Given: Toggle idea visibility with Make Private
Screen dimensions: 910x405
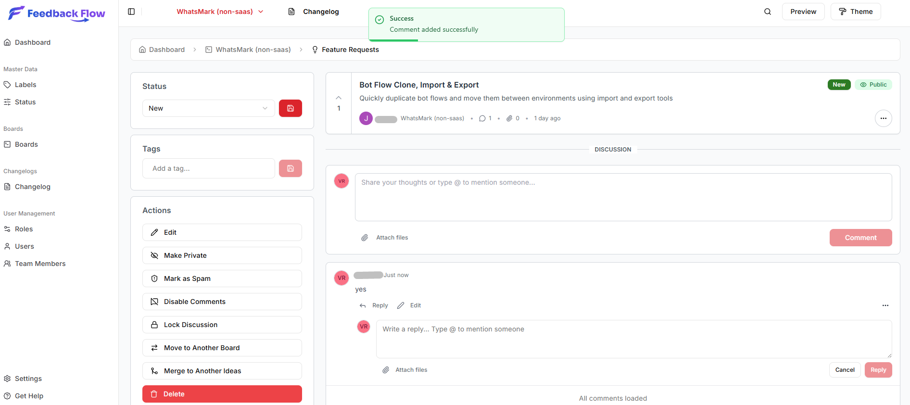Looking at the screenshot, I should coord(222,255).
